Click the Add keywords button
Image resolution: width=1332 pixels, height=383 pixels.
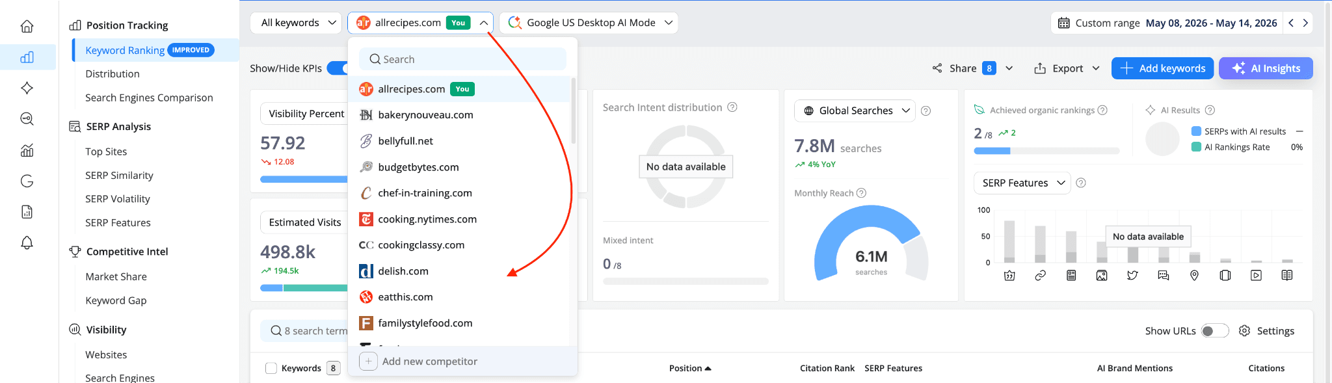[x=1162, y=68]
